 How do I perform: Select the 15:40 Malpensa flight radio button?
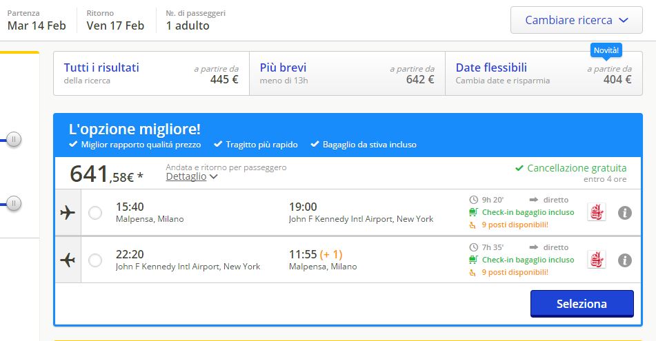tap(96, 213)
